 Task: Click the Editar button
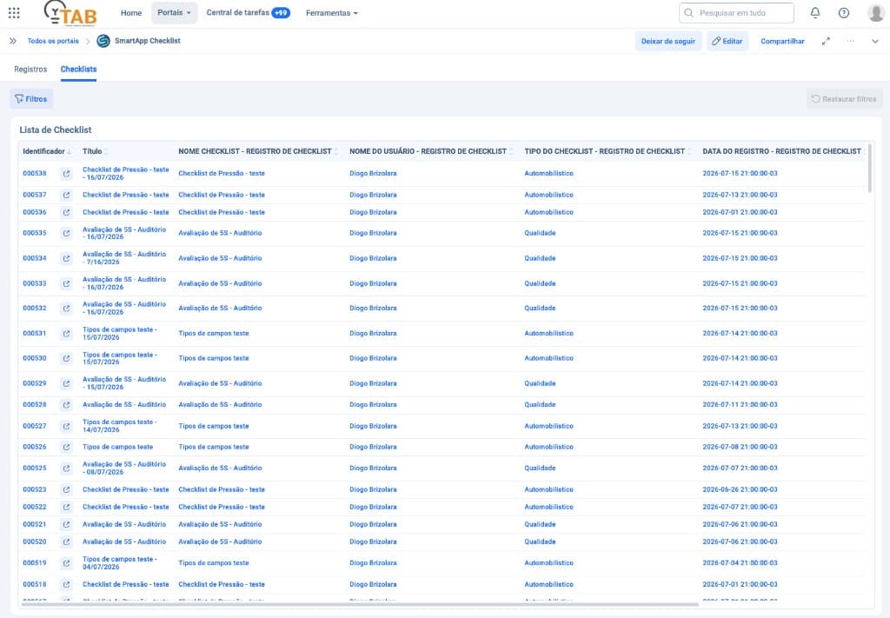coord(727,41)
